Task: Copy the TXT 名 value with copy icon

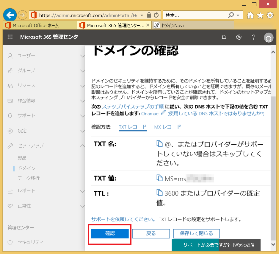Action: coord(159,144)
